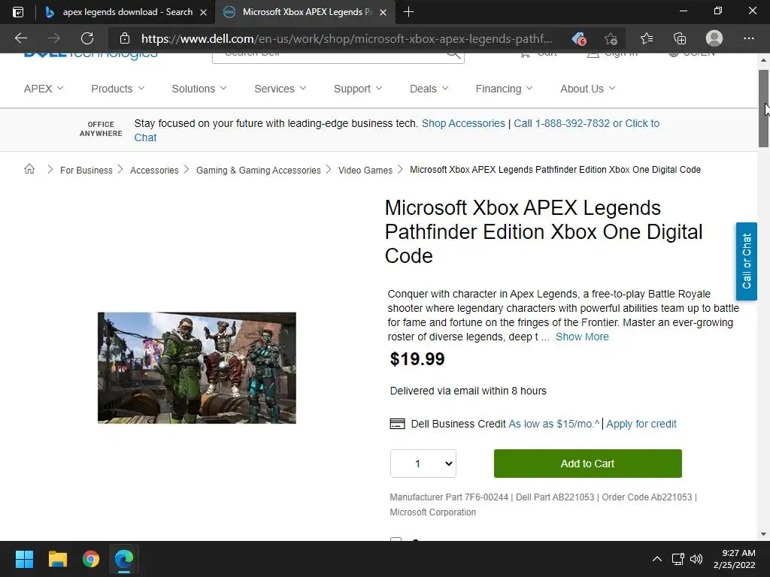Open the Call or Chat side tab
The image size is (770, 577).
(746, 261)
